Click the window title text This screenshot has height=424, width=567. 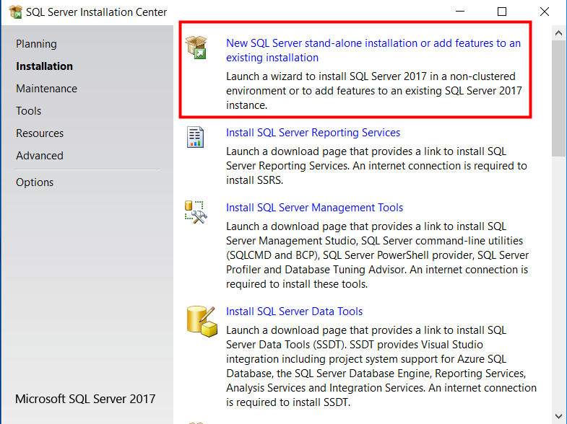click(x=96, y=12)
